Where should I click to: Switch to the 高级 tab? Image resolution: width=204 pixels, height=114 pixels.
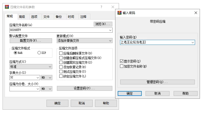click(22, 17)
